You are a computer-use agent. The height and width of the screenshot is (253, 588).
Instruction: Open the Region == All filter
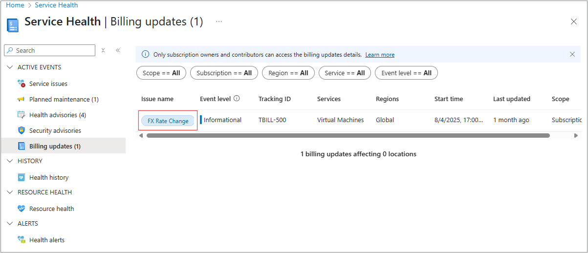click(288, 73)
